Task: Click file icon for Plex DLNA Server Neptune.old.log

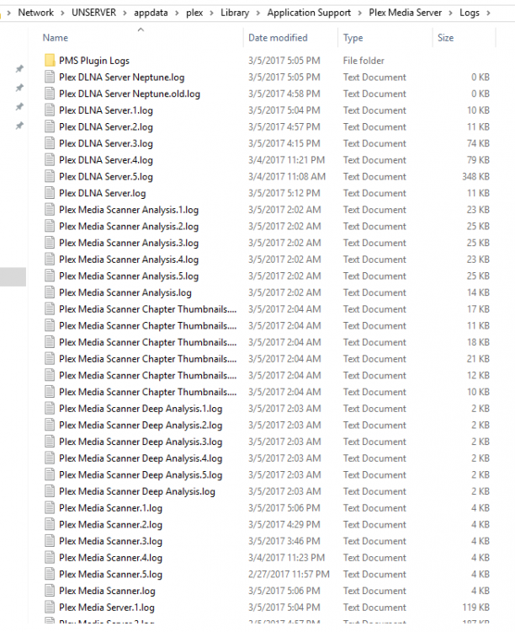Action: point(50,94)
